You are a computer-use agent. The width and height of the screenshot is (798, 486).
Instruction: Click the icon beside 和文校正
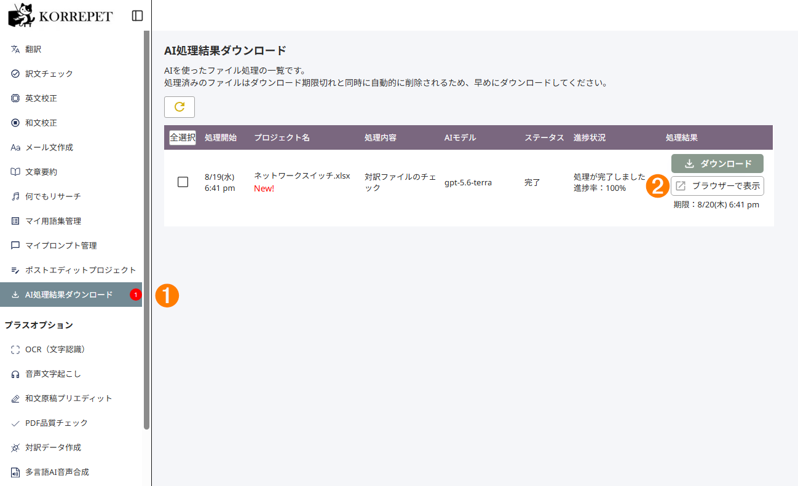coord(15,123)
